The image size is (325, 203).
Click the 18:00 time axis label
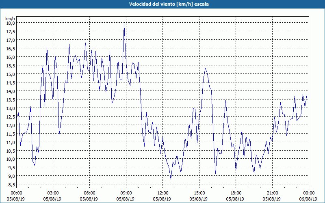[x=236, y=193]
